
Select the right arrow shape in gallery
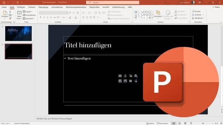click(x=144, y=15)
